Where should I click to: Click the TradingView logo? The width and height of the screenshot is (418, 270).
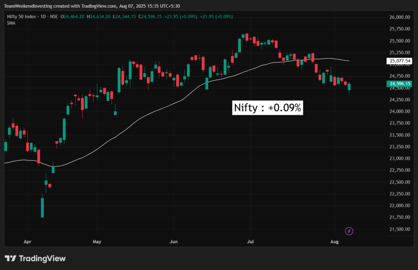pyautogui.click(x=35, y=258)
